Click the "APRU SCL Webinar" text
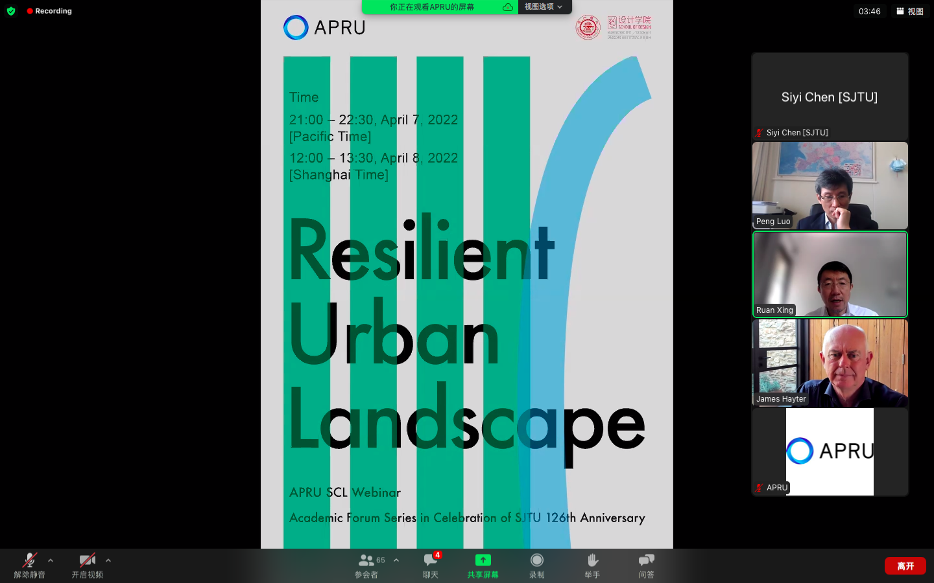Image resolution: width=934 pixels, height=583 pixels. click(345, 492)
